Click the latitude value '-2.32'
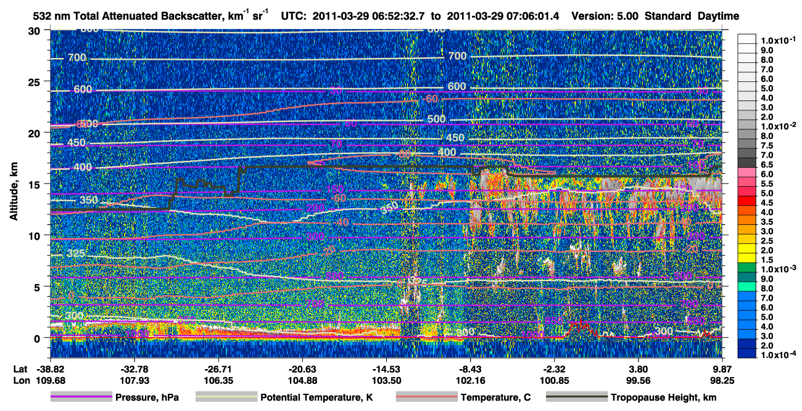Viewport: 802px width, 411px height. click(x=555, y=370)
